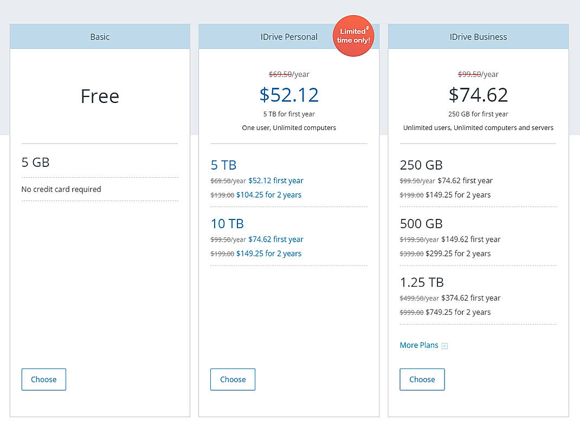Click $52.12 first year text
The image size is (580, 427).
click(x=275, y=180)
